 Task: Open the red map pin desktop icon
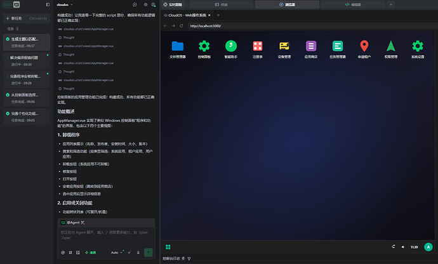pyautogui.click(x=364, y=49)
